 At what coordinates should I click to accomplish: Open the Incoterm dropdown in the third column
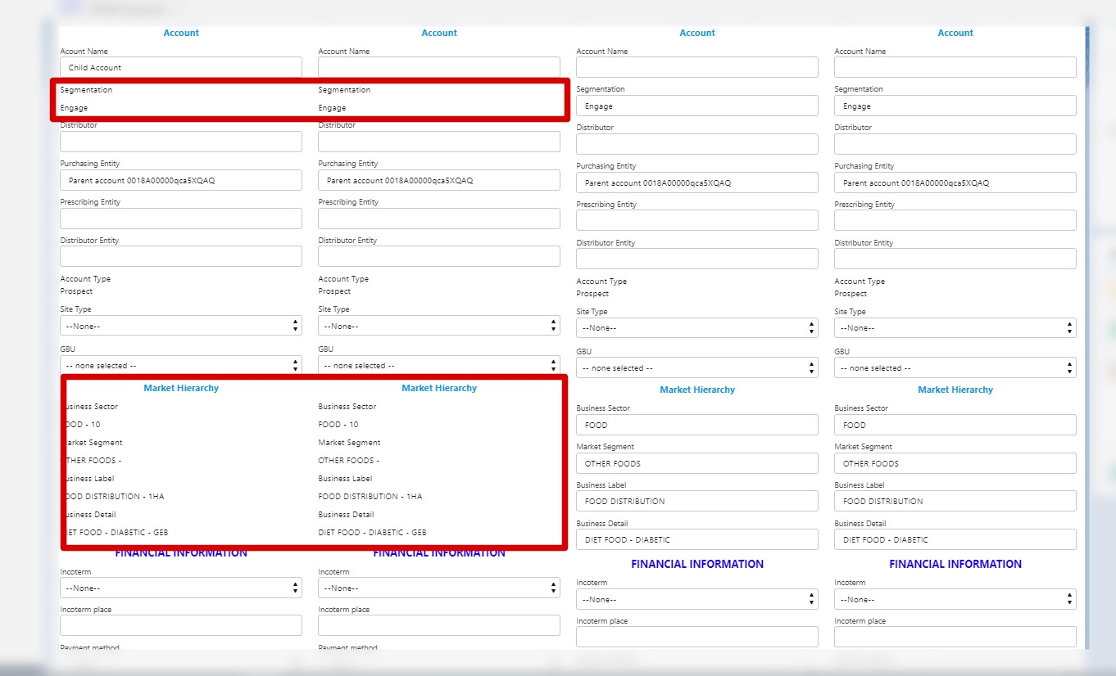tap(697, 599)
